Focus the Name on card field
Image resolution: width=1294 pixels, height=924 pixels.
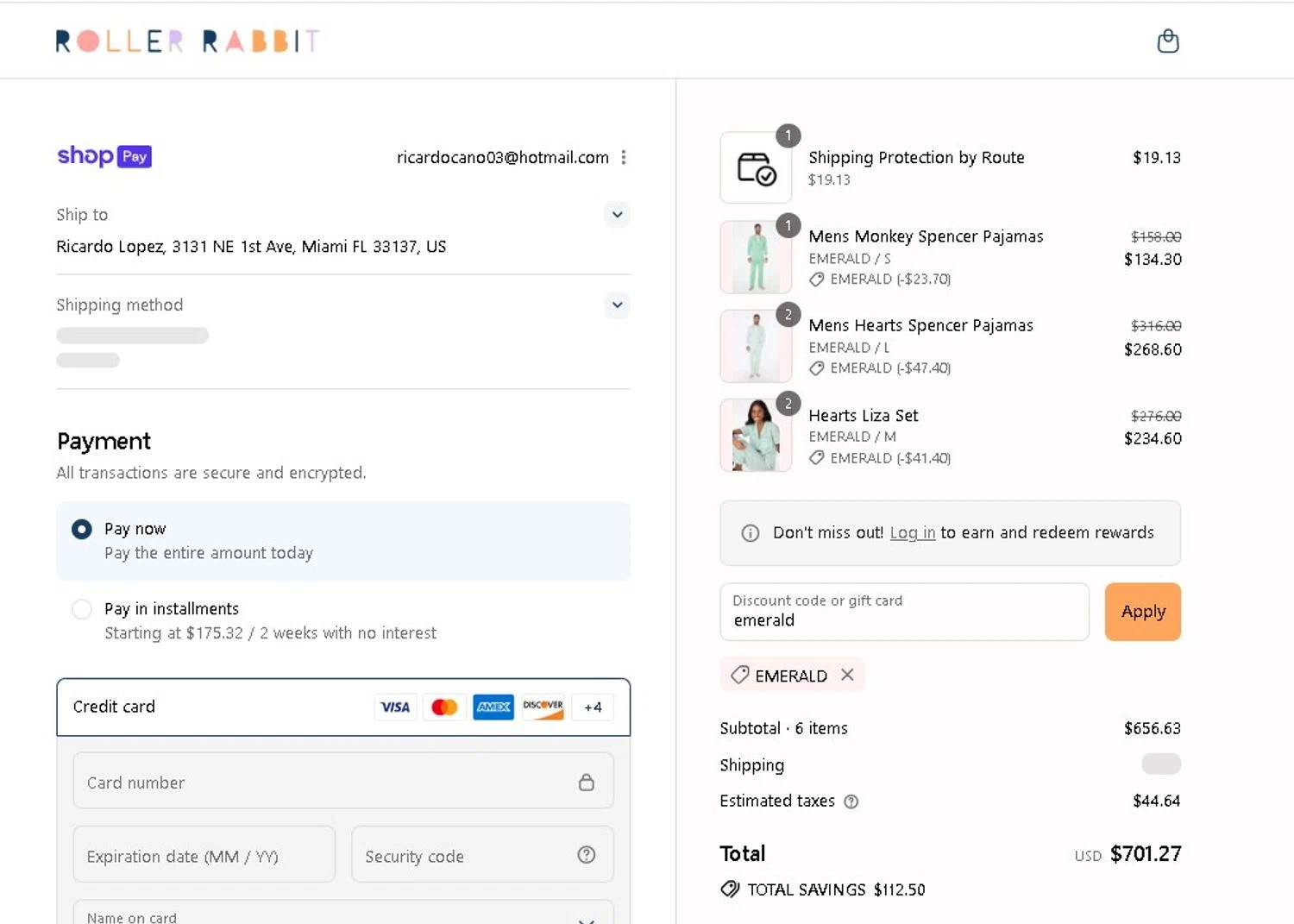pyautogui.click(x=343, y=913)
